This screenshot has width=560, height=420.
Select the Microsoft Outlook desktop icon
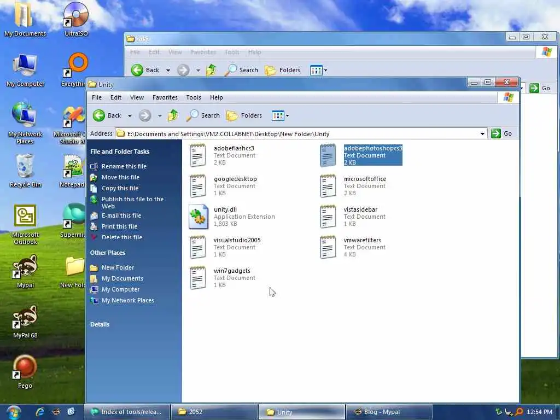point(25,224)
